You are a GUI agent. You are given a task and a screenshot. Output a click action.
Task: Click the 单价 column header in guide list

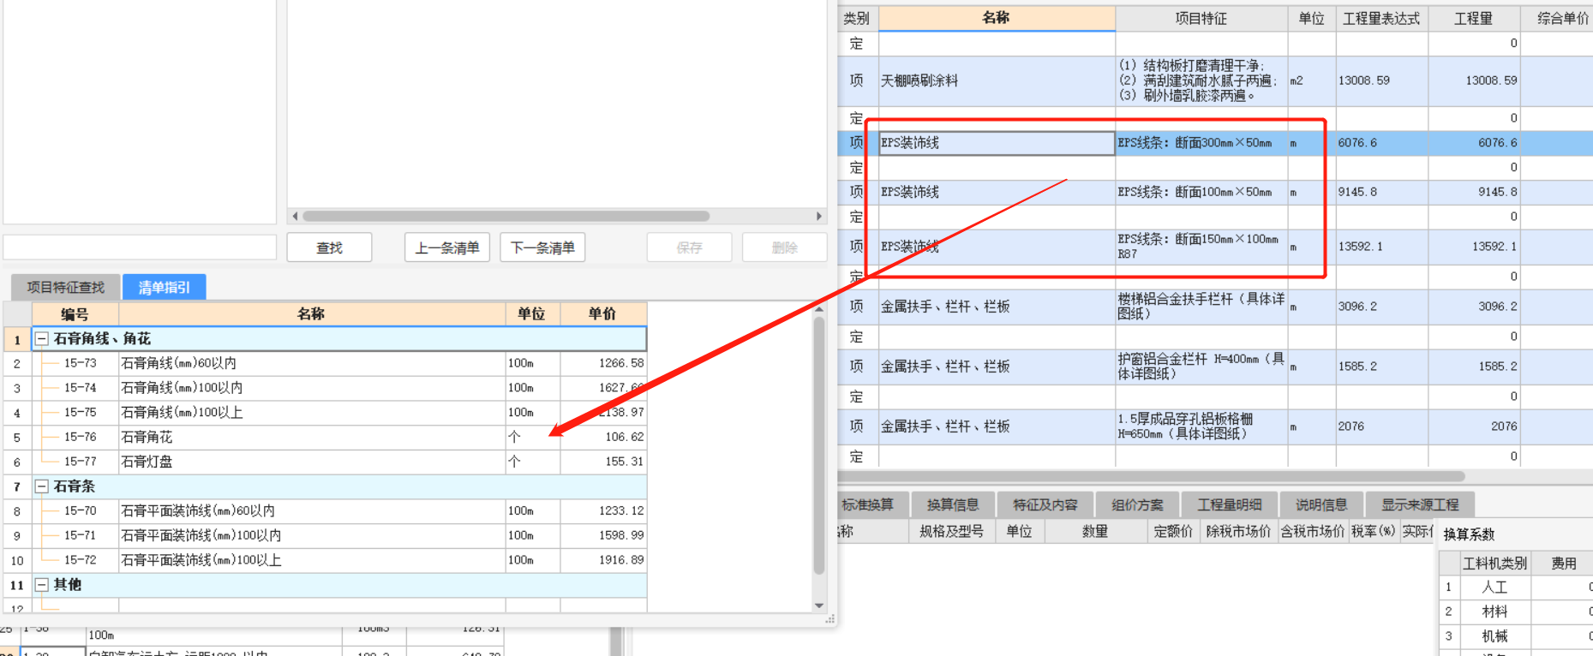603,314
